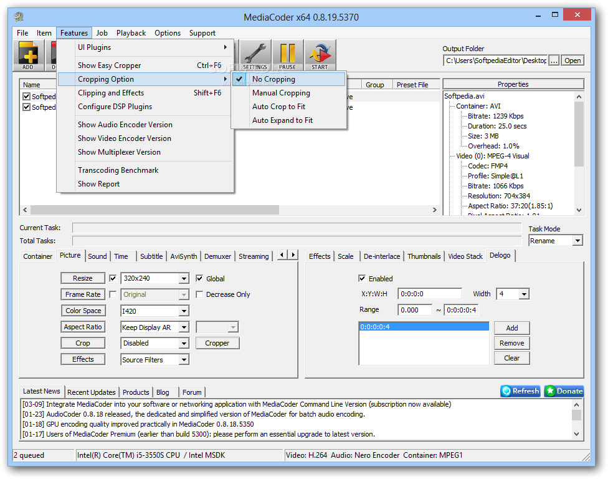
Task: Click the X:Y:W:H input field
Action: (430, 294)
